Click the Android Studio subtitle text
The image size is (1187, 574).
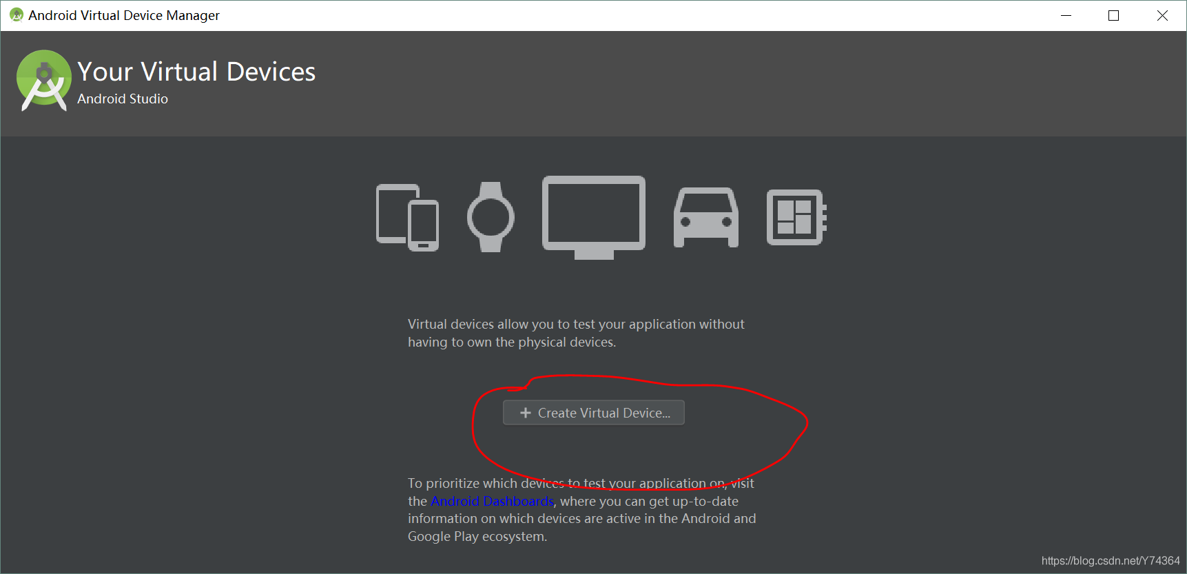click(123, 99)
